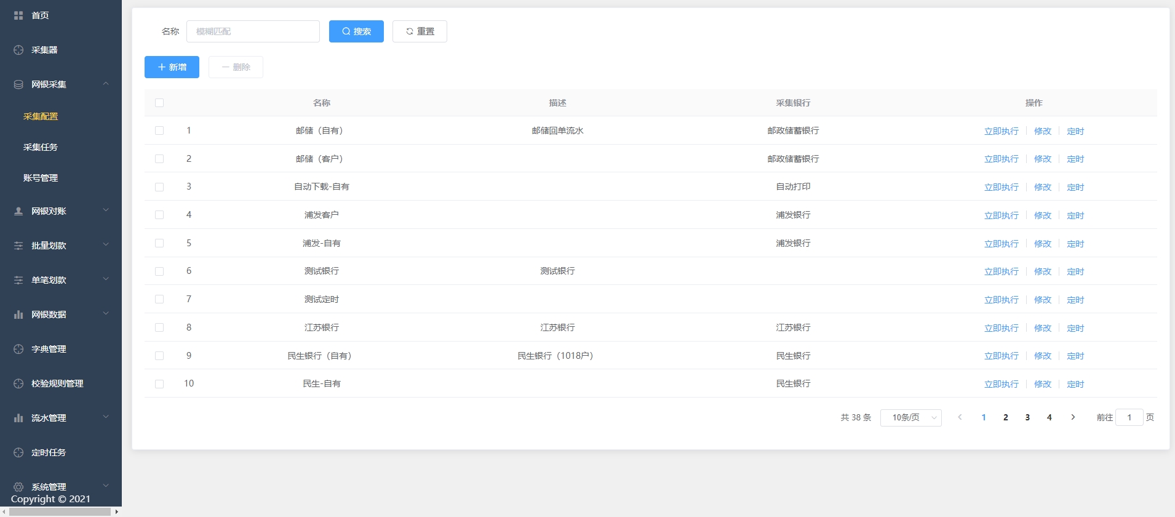The height and width of the screenshot is (517, 1175).
Task: Go to the next page arrow
Action: click(1073, 417)
